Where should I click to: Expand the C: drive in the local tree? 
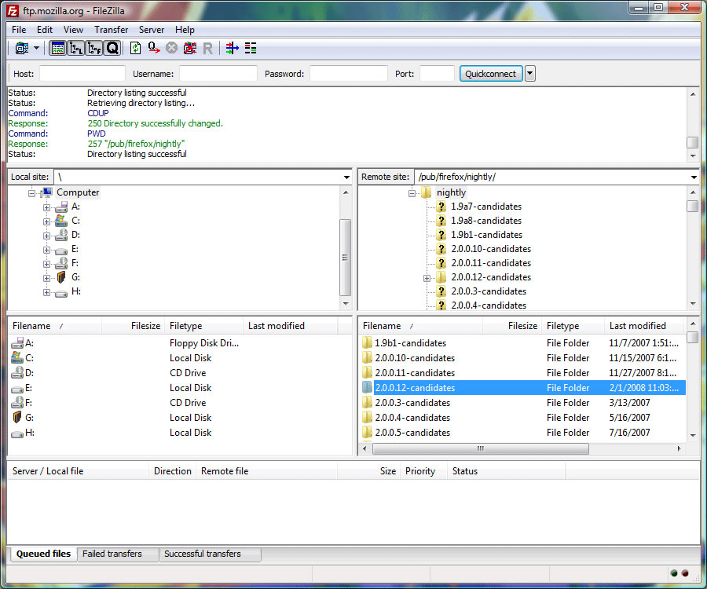tap(46, 221)
